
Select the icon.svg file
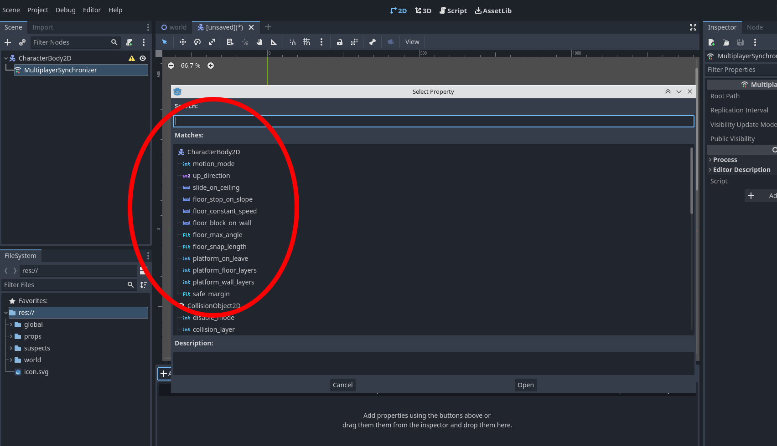[x=36, y=372]
